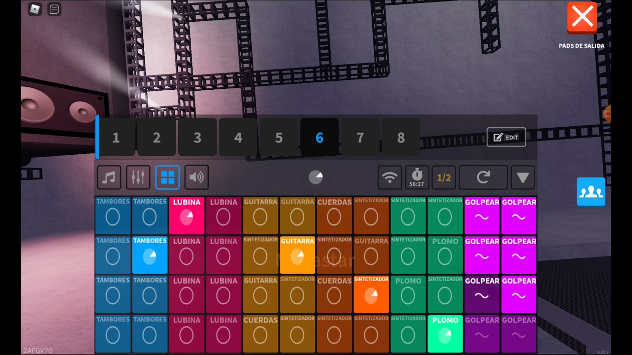632x355 pixels.
Task: Expand the down triangle arrow button
Action: pos(523,177)
